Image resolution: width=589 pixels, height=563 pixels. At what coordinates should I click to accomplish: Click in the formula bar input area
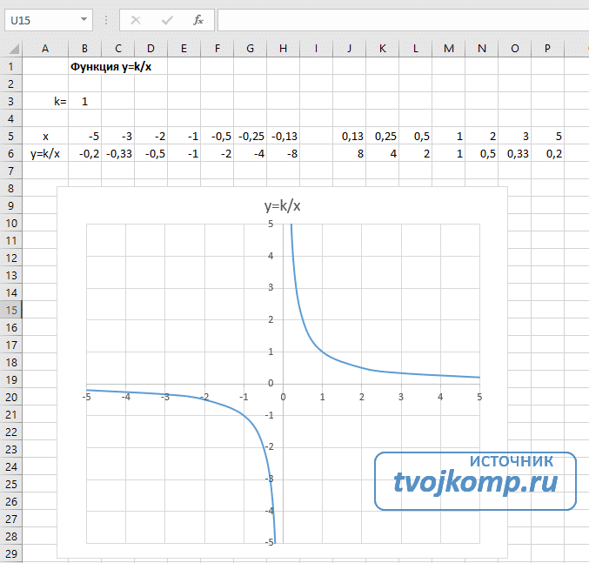click(x=400, y=19)
